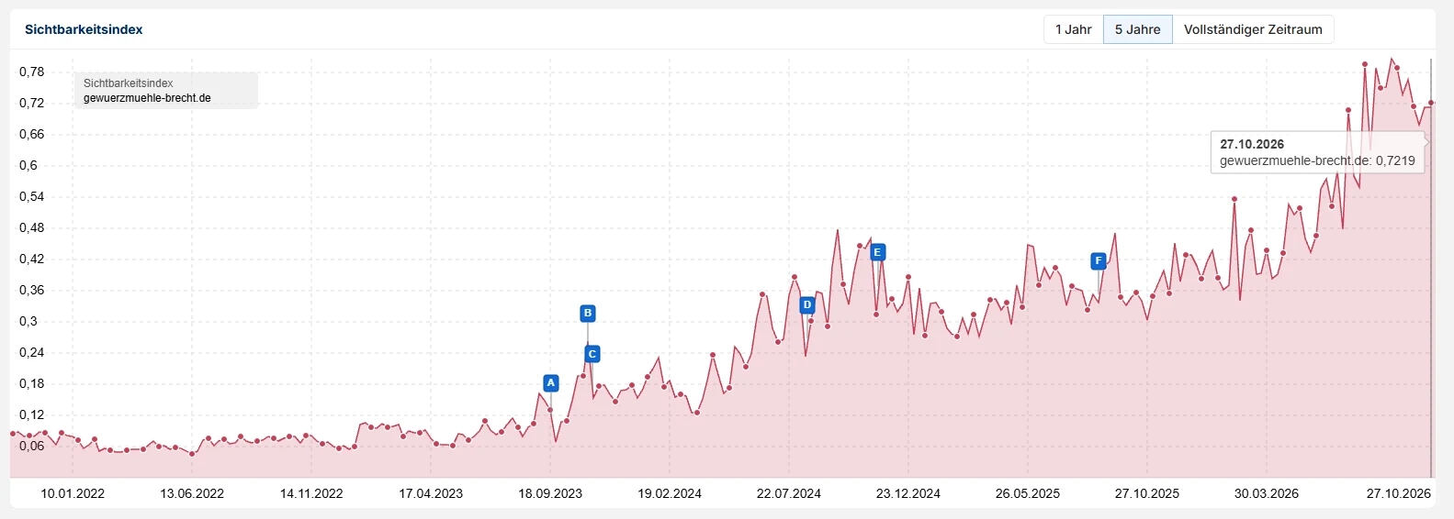Click x-axis date 18.09.2023
Screen dimensions: 1454x519
click(550, 493)
